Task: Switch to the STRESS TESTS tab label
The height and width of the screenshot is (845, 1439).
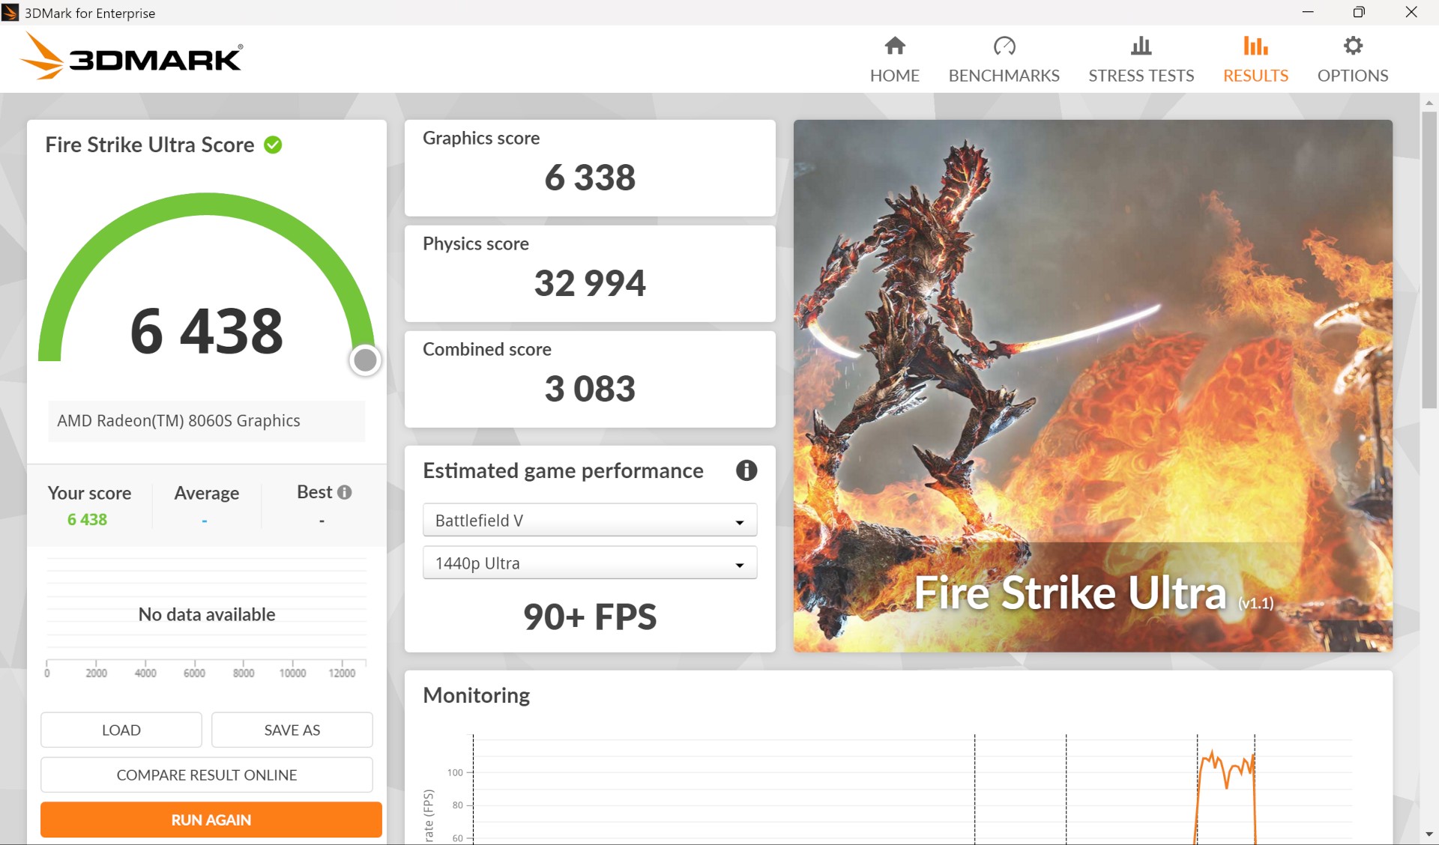Action: point(1141,76)
